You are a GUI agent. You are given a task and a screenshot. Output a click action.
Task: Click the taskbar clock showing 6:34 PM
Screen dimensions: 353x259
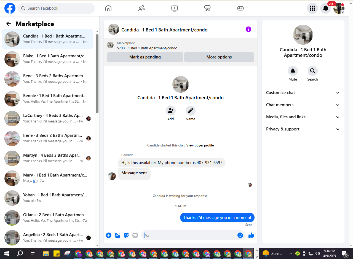(x=329, y=253)
